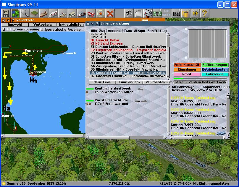
Task: Select the red X removal tool
Action: [x=110, y=14]
